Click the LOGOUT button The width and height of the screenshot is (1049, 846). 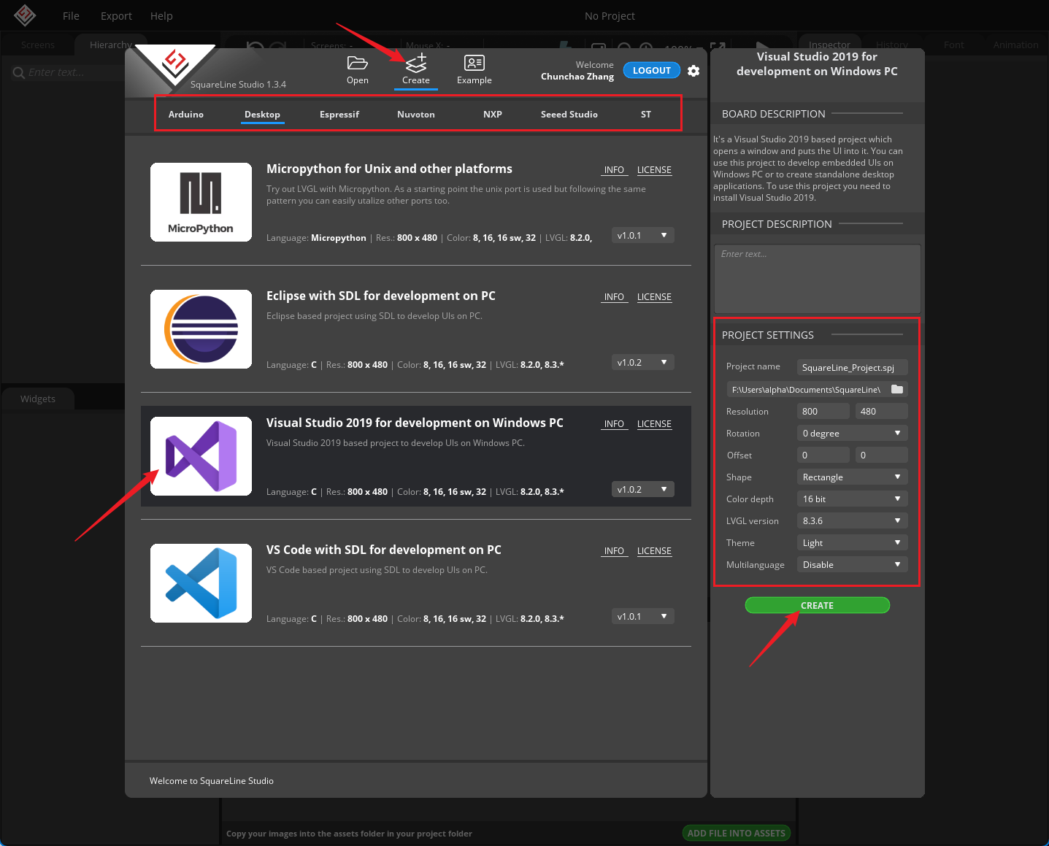click(651, 70)
